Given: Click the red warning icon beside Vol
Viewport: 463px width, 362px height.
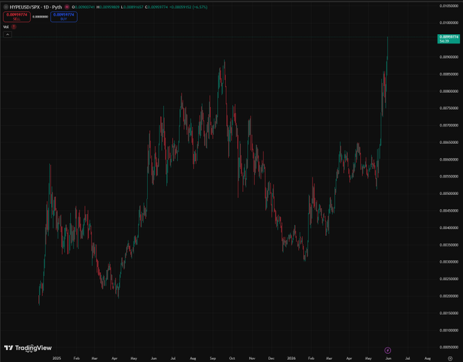Looking at the screenshot, I should [x=14, y=27].
